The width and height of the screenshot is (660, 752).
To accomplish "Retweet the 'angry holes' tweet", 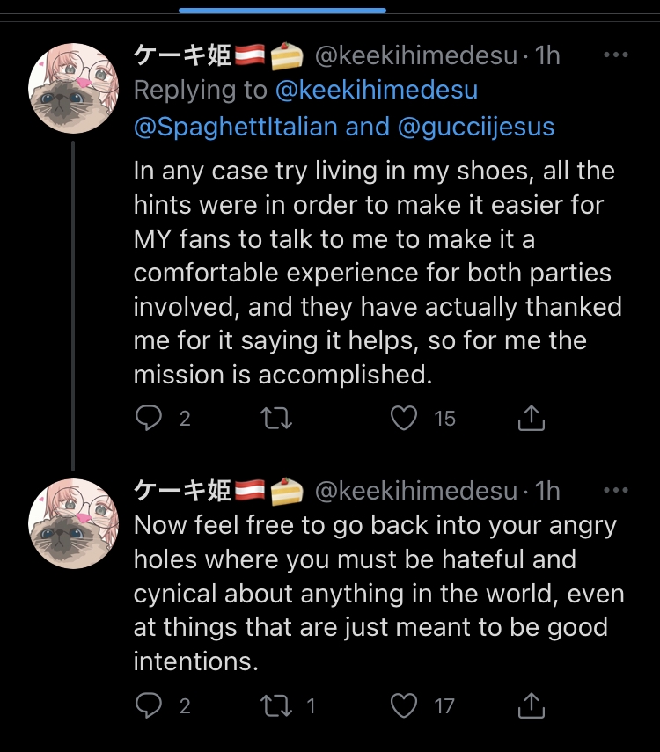I will coord(277,705).
